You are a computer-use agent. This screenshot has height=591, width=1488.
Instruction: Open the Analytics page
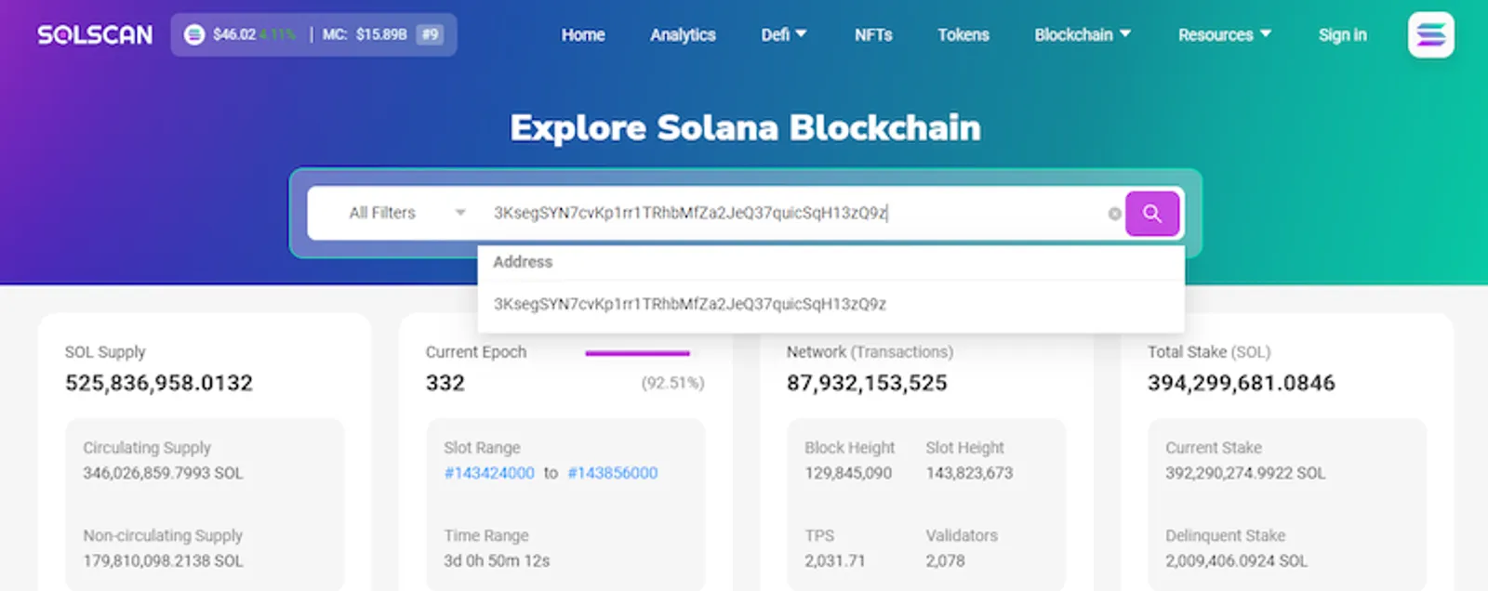point(683,34)
